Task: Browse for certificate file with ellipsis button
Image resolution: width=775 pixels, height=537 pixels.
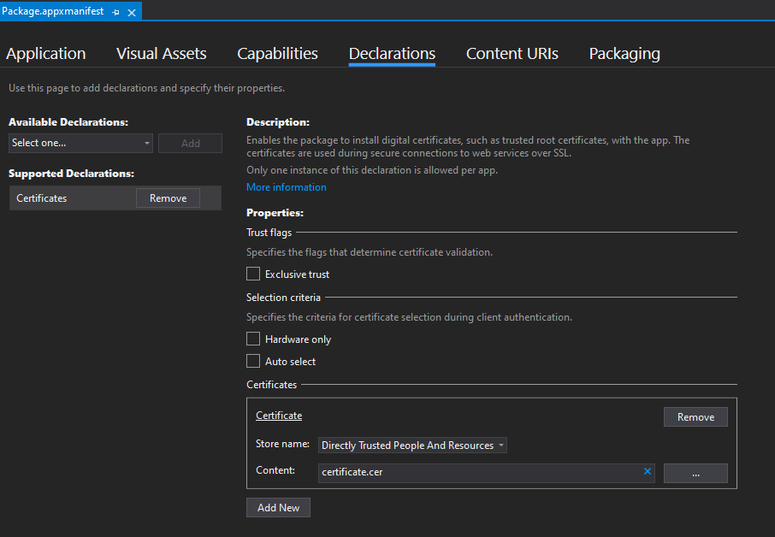Action: coord(695,473)
